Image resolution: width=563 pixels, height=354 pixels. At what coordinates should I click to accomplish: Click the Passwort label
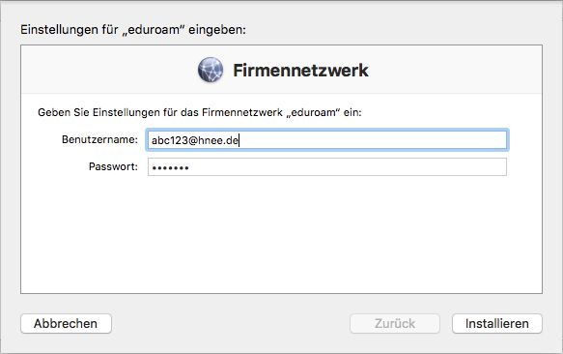pyautogui.click(x=113, y=166)
